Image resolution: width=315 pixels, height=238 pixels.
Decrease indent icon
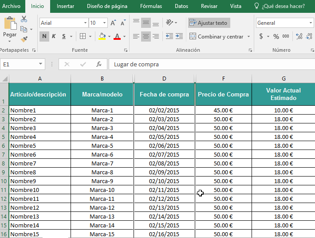[169, 36]
